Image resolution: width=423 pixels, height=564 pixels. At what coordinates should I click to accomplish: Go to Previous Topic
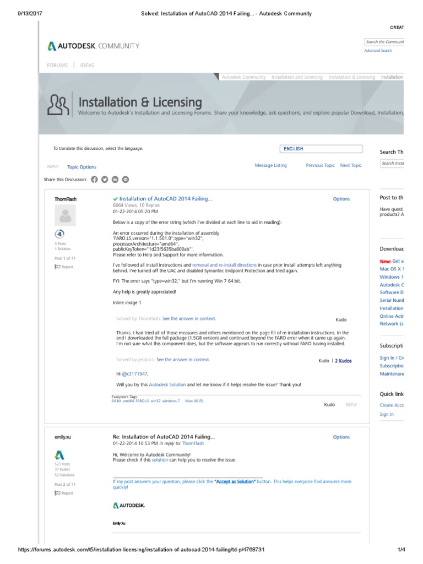[x=320, y=165]
